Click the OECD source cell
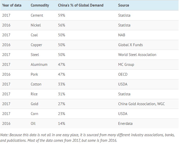This screenshot has width=179, height=144. tap(123, 74)
